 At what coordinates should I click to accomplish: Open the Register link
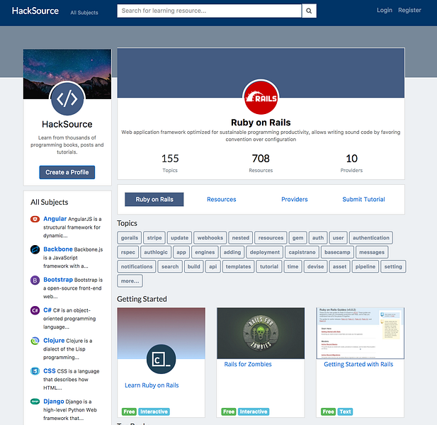tap(409, 11)
